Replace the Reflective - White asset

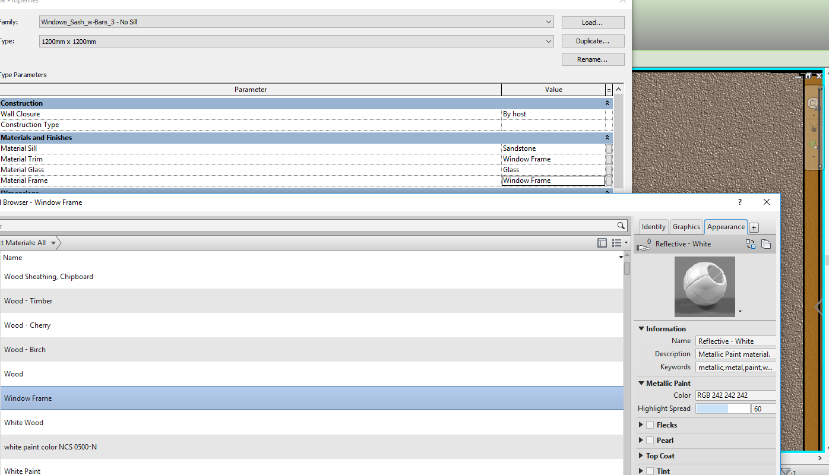751,244
